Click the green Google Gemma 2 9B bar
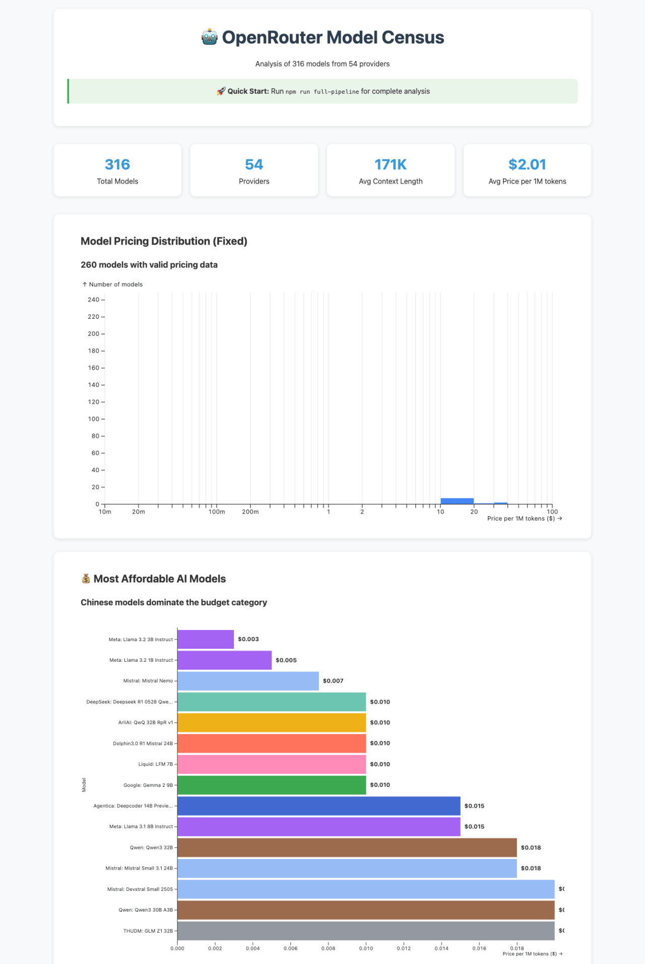 [x=272, y=785]
